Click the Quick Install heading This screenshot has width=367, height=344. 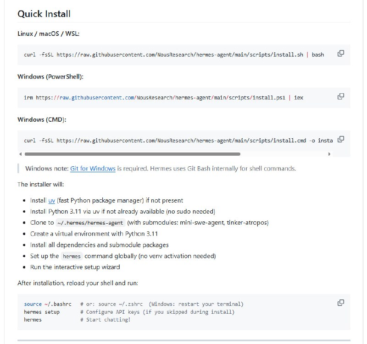coord(44,14)
